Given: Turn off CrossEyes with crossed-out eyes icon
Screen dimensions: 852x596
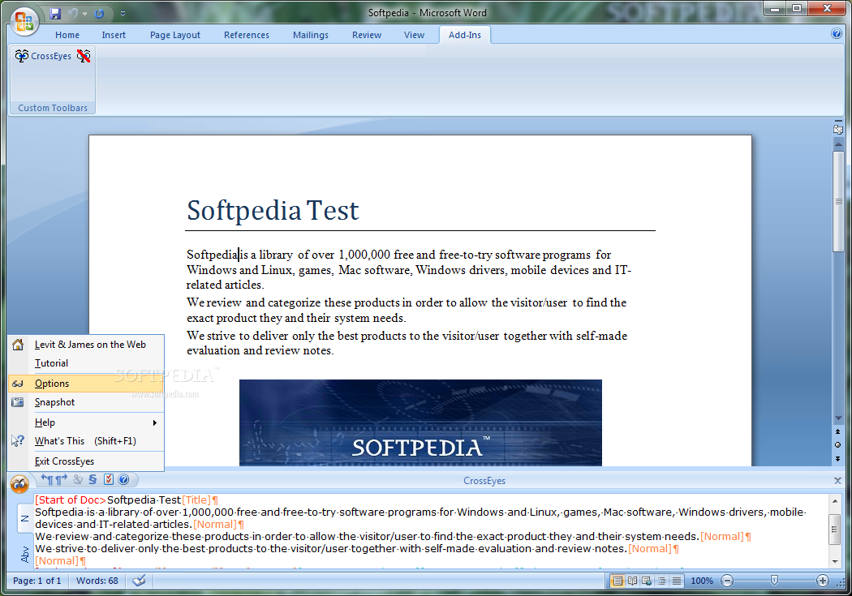Looking at the screenshot, I should pos(84,56).
